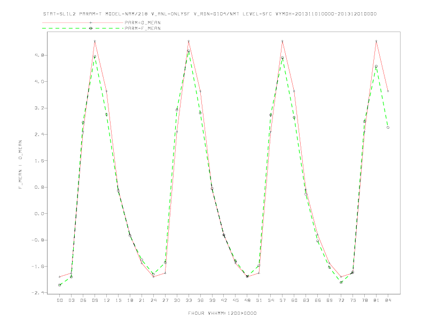Click y-axis tick label -2.4

point(37,293)
